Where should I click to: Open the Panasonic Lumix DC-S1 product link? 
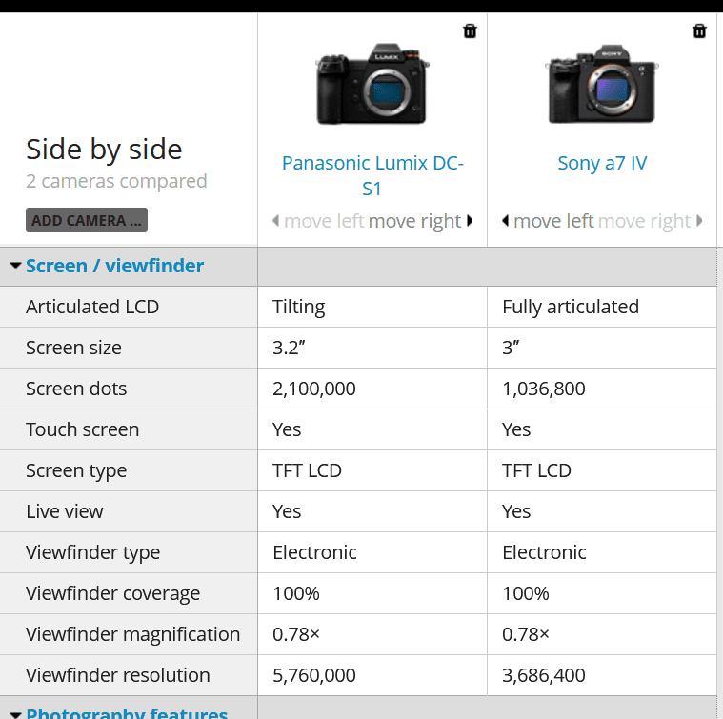click(x=372, y=175)
